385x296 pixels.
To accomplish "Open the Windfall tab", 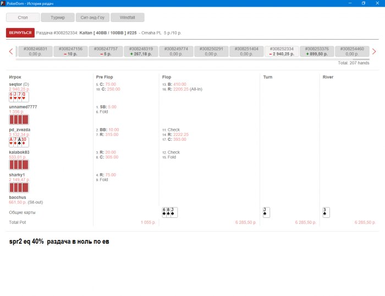I will [128, 18].
